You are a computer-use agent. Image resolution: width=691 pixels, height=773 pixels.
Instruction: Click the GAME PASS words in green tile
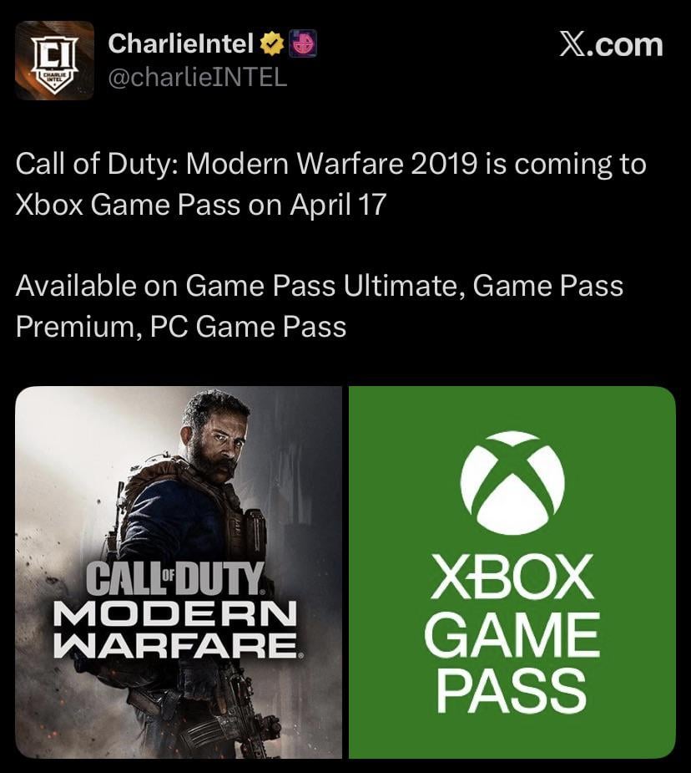(x=512, y=662)
